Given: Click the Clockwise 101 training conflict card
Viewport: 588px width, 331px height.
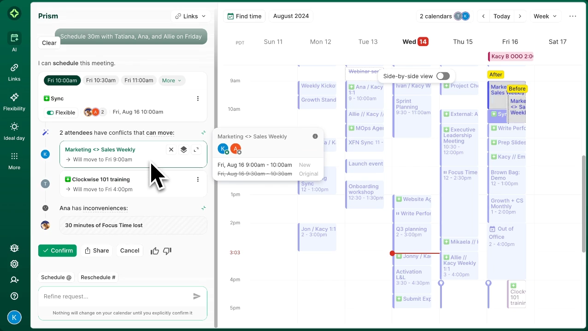Looking at the screenshot, I should [x=133, y=184].
